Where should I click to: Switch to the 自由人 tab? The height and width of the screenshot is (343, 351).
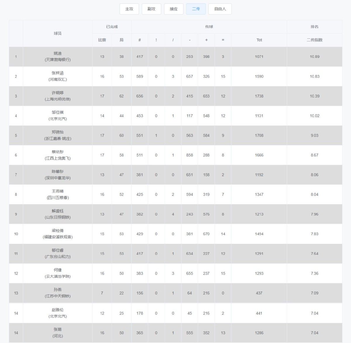point(220,9)
